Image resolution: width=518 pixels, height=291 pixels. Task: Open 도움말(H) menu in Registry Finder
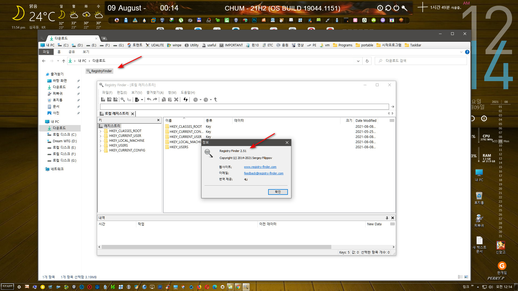[188, 93]
